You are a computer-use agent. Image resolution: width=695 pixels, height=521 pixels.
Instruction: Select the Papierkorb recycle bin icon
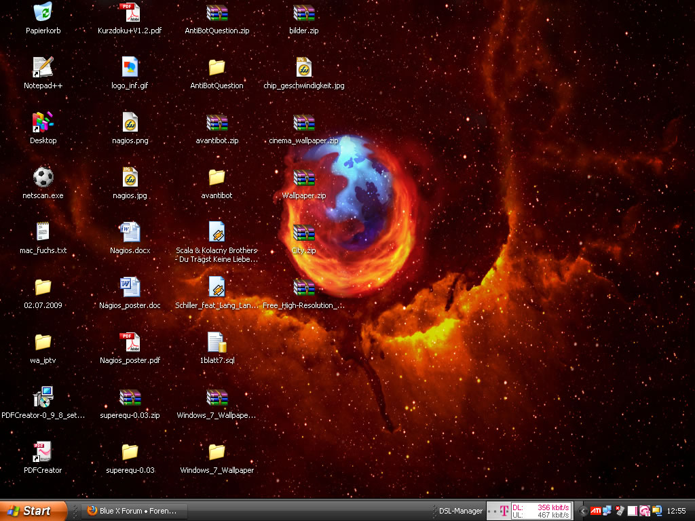click(x=43, y=12)
